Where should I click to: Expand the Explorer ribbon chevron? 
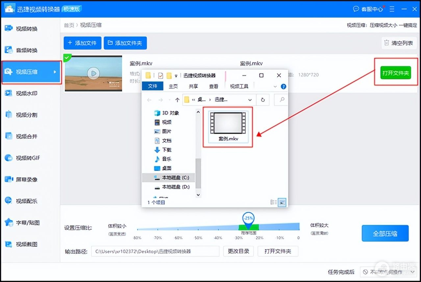pos(275,86)
